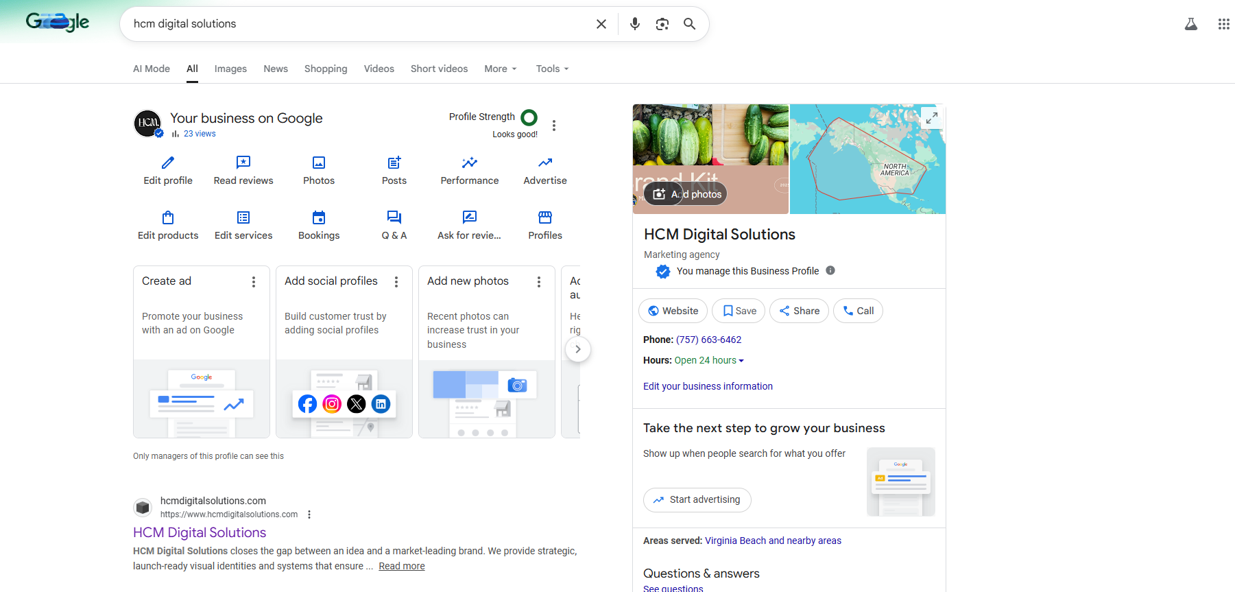
Task: Click the Google logo
Action: pyautogui.click(x=58, y=22)
